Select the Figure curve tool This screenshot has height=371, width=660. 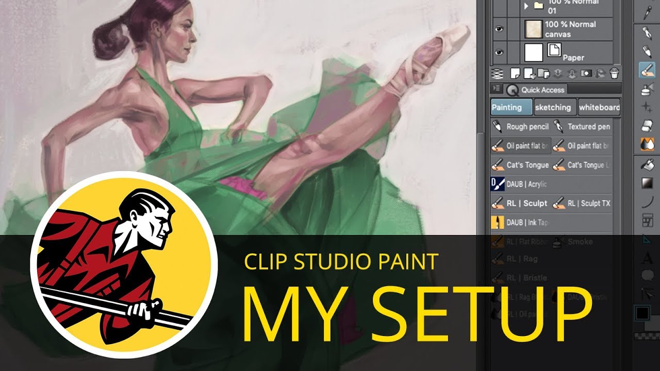[647, 202]
